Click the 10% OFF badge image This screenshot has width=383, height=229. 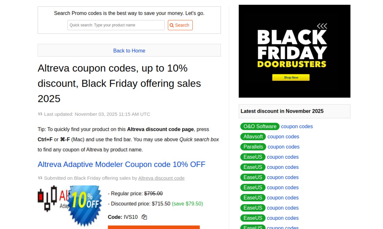[85, 205]
